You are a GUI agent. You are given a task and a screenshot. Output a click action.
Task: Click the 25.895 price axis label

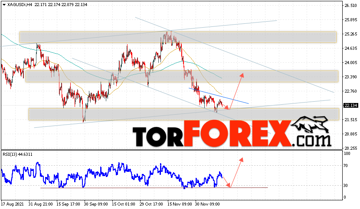pyautogui.click(x=351, y=20)
